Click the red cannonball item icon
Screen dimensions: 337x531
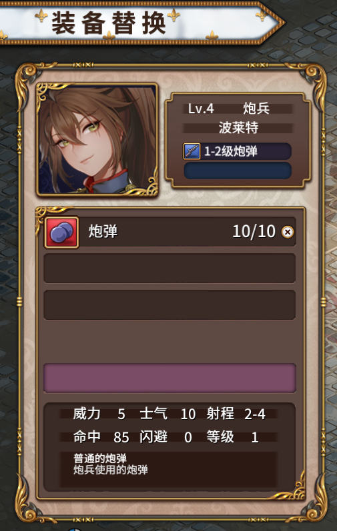(x=61, y=233)
